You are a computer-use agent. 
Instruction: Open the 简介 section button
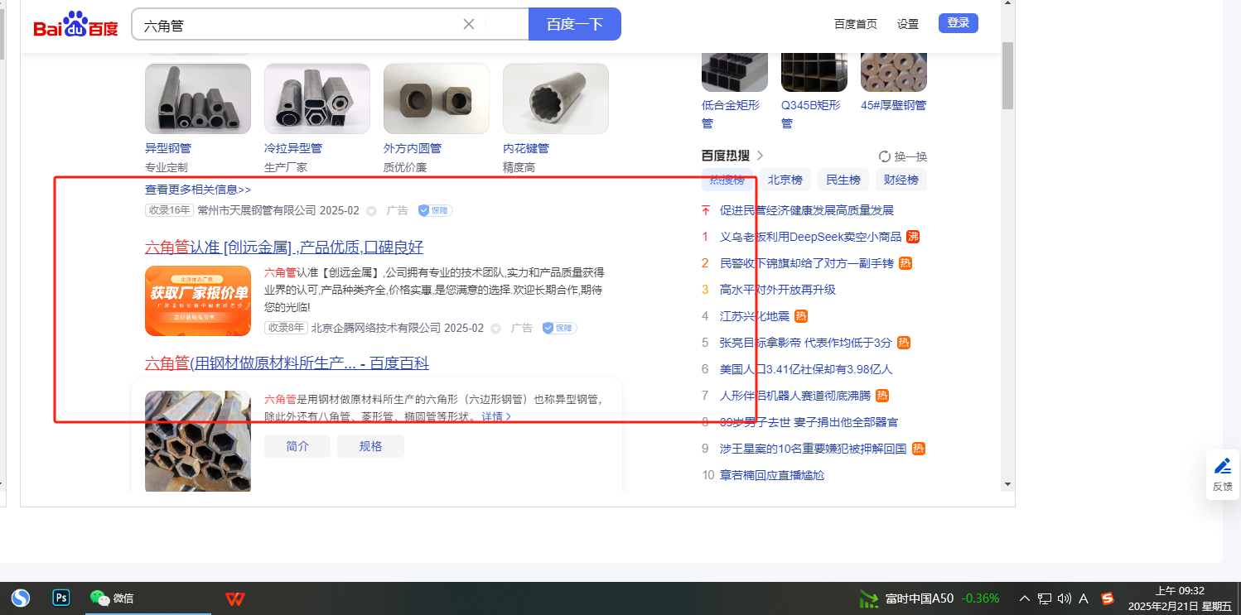[x=297, y=446]
